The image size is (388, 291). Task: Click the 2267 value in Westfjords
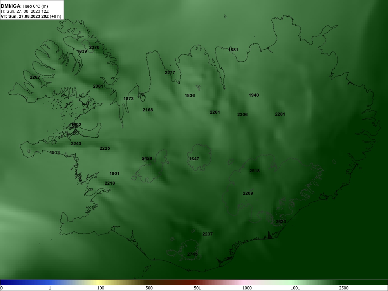[x=35, y=77]
